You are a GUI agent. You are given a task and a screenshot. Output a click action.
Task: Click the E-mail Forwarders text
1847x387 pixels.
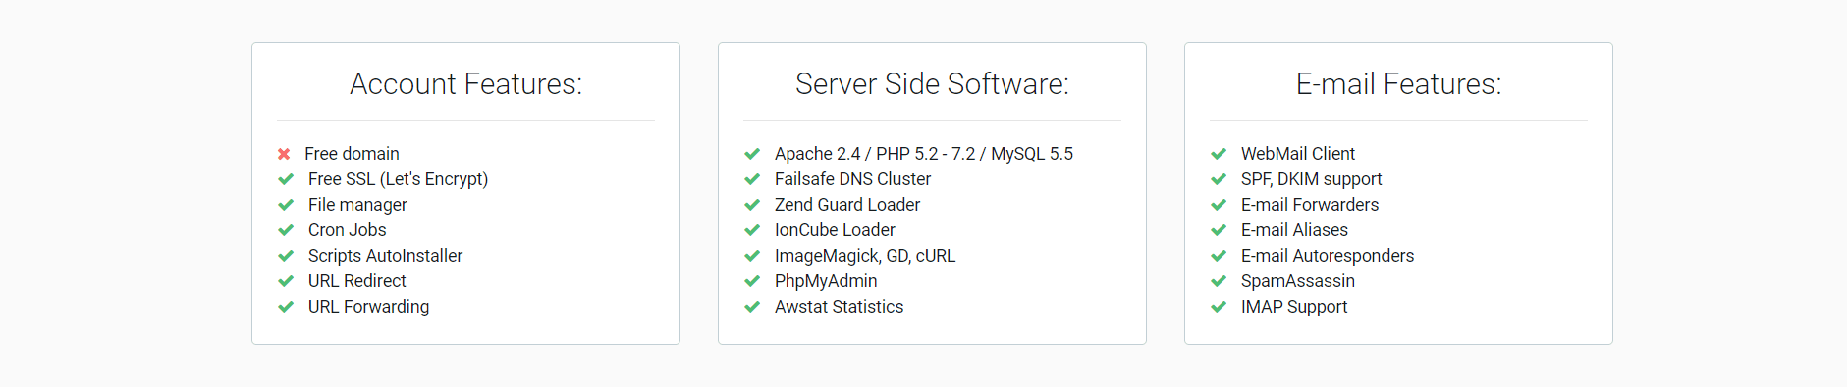click(1310, 205)
